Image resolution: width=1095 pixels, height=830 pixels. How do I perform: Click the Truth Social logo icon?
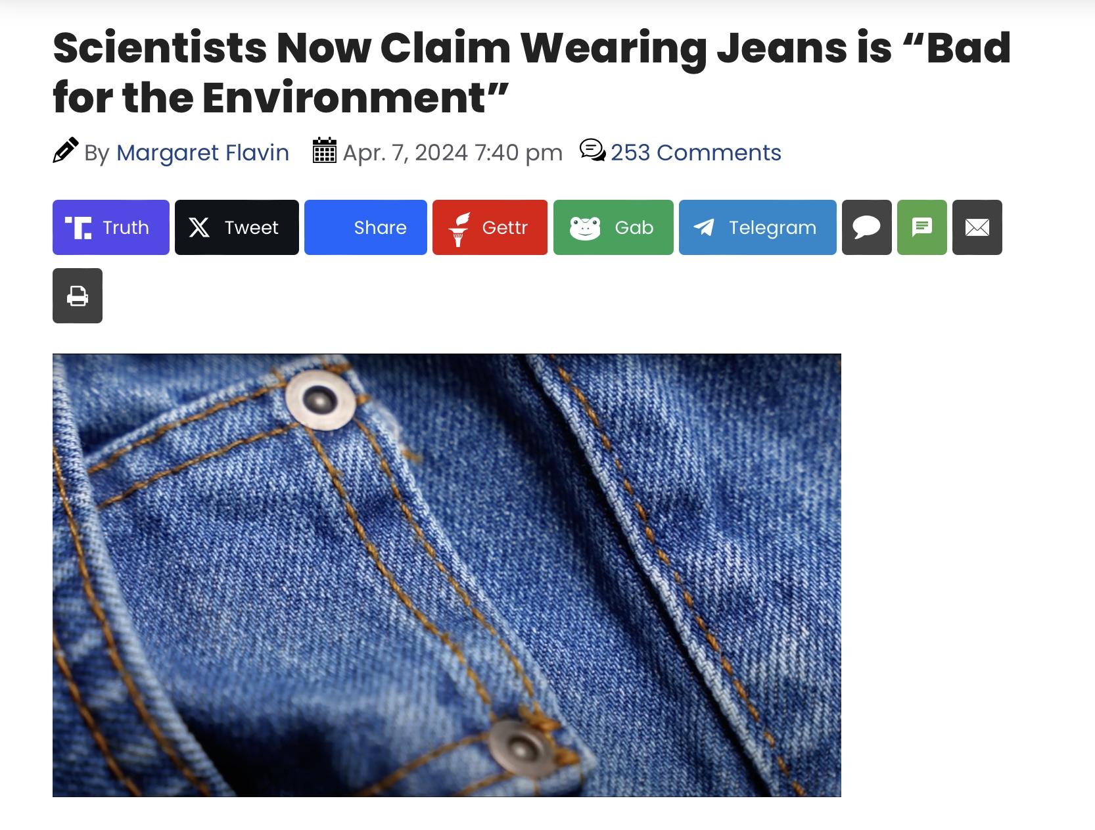click(x=78, y=227)
